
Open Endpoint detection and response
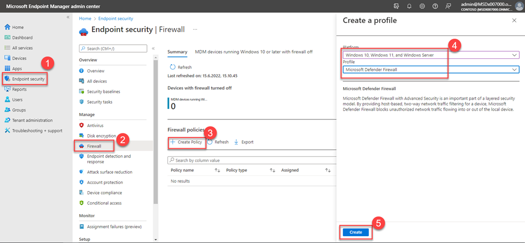tap(109, 159)
